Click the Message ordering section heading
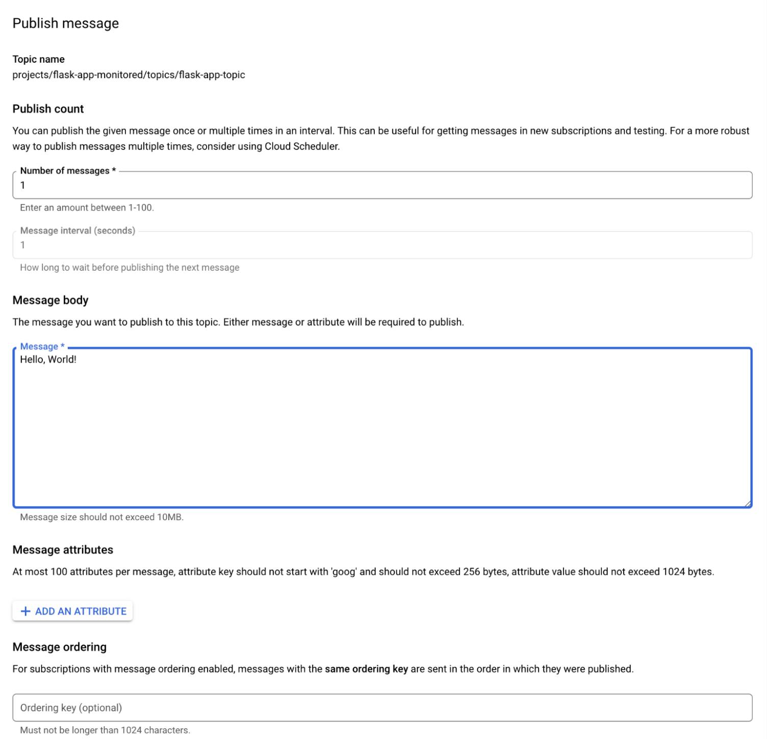 coord(59,647)
